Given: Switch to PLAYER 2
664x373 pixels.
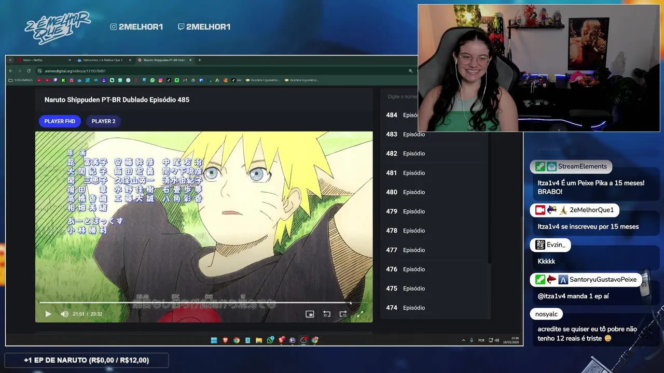Looking at the screenshot, I should 104,121.
